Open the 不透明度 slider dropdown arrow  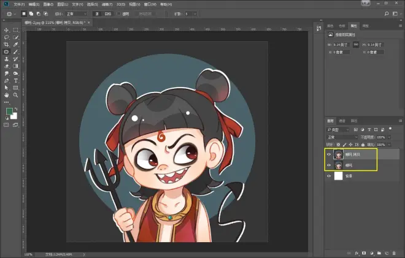pyautogui.click(x=389, y=137)
